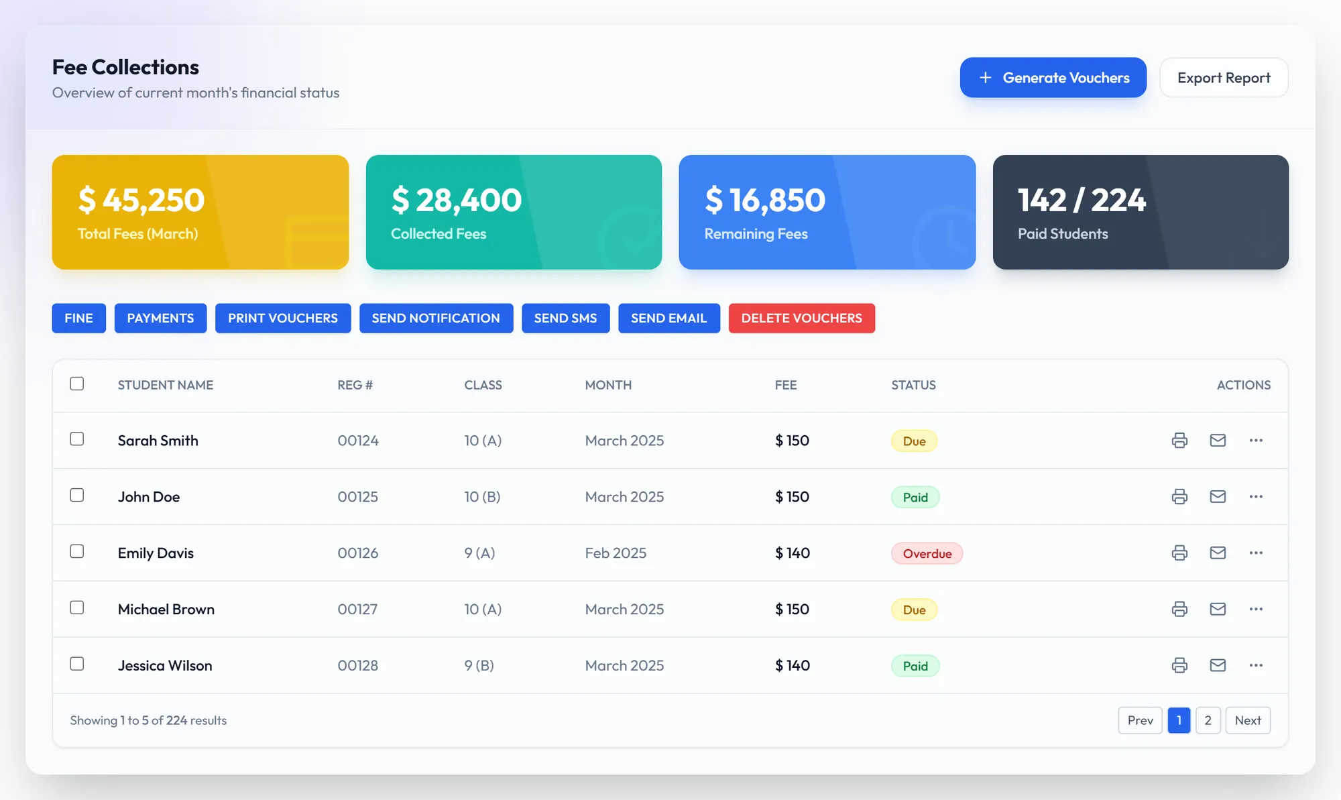This screenshot has height=800, width=1341.
Task: Print voucher for John Doe
Action: tap(1179, 497)
